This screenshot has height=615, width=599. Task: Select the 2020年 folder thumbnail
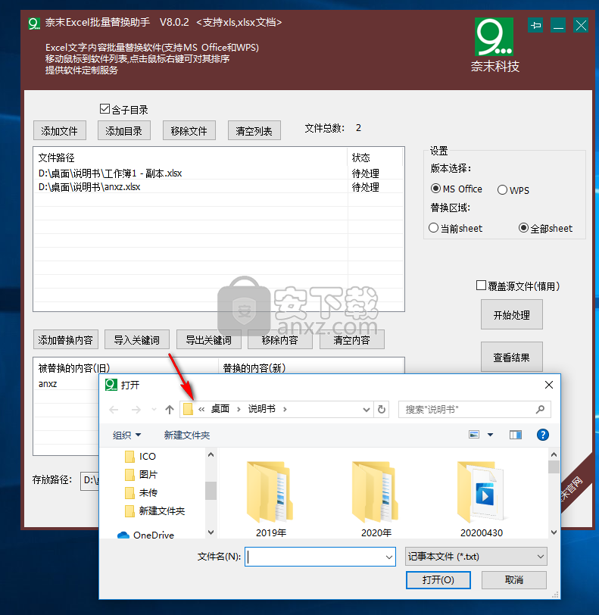point(376,499)
